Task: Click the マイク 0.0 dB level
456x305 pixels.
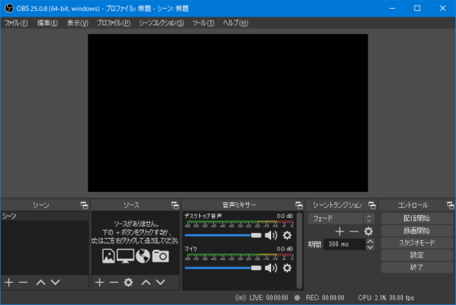Action: 285,249
